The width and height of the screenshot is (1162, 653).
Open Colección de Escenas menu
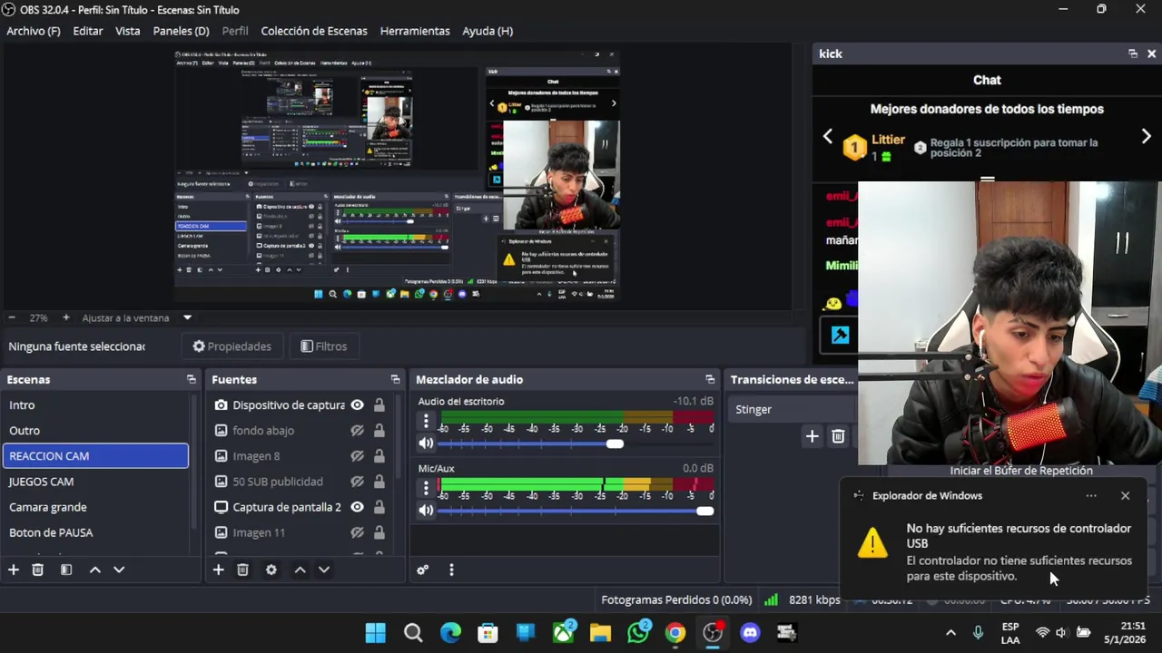click(x=314, y=31)
